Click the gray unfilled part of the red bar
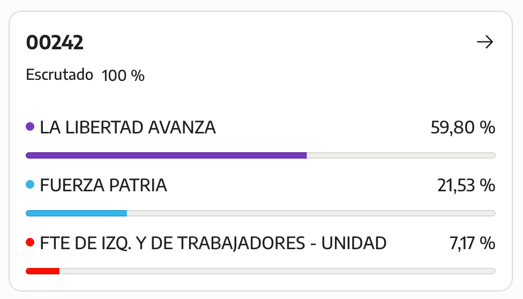Screen dimensions: 523x299 coord(278,271)
